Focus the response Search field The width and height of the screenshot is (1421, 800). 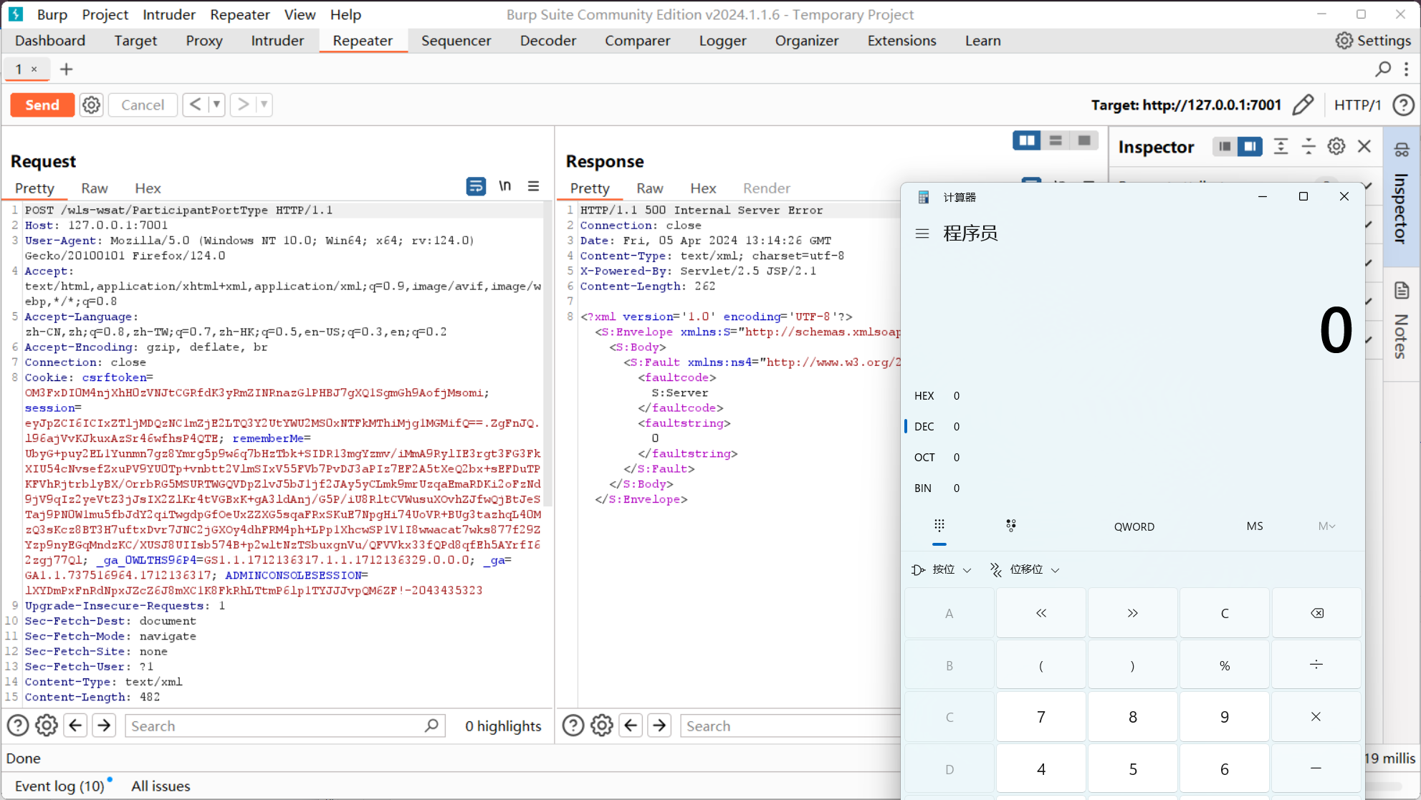(x=790, y=726)
